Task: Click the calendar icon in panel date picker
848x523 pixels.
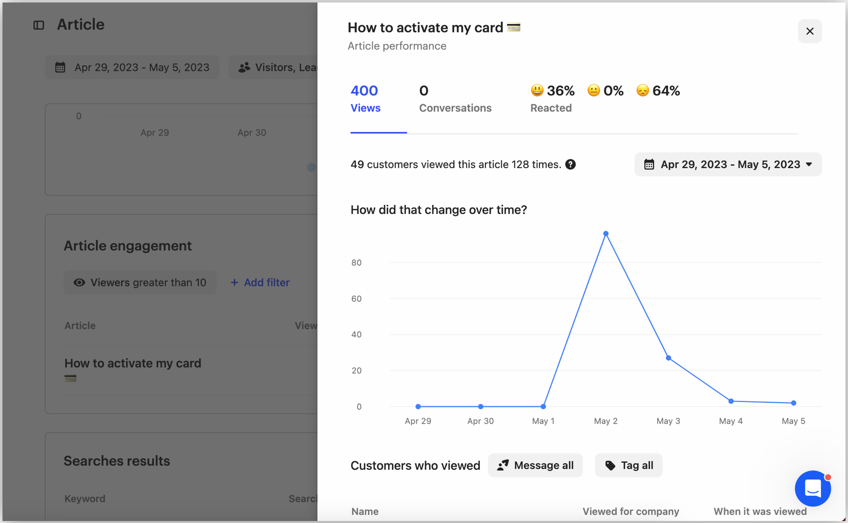Action: (x=649, y=165)
